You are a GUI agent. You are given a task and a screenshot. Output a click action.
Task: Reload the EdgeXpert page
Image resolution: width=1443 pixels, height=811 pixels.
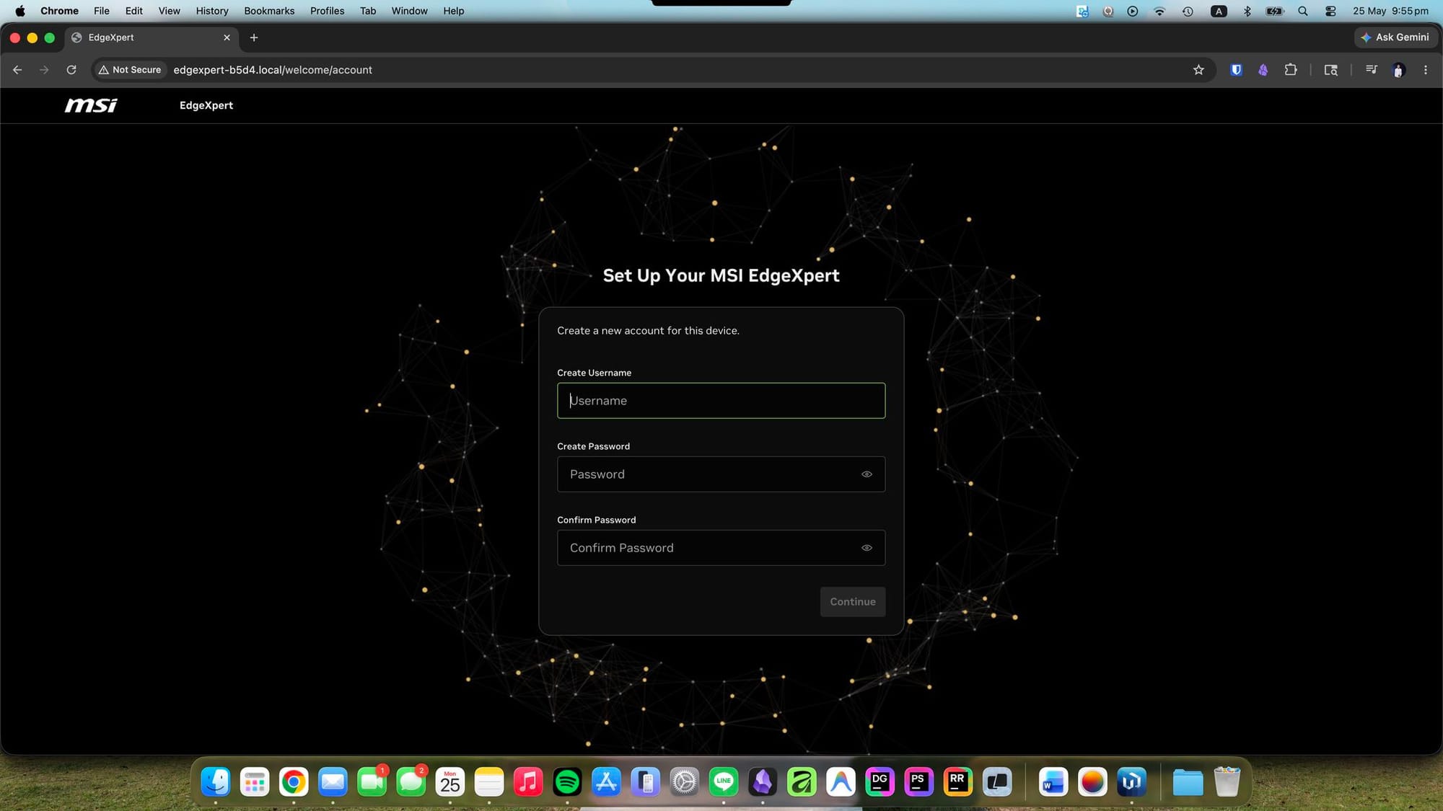(x=71, y=70)
